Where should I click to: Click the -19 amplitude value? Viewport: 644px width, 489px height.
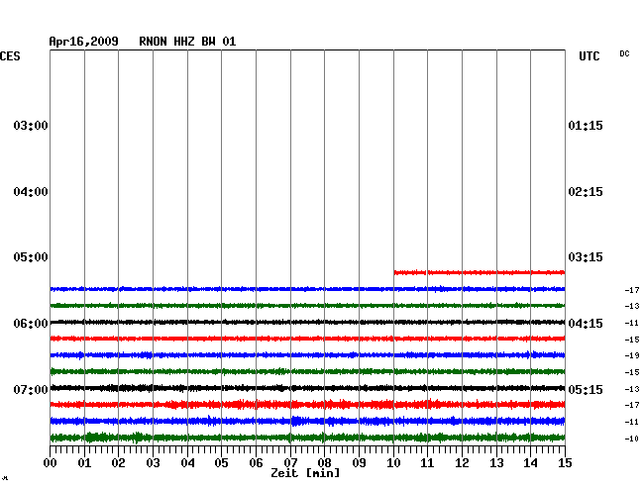pos(632,355)
